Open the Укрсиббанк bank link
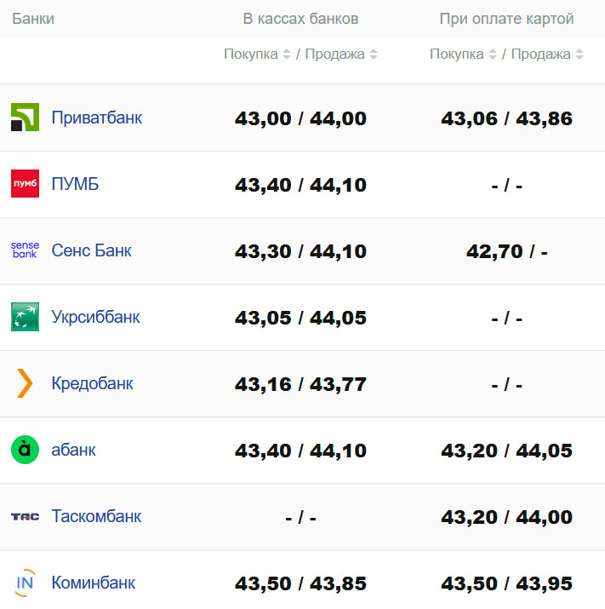The image size is (605, 609). (x=95, y=317)
